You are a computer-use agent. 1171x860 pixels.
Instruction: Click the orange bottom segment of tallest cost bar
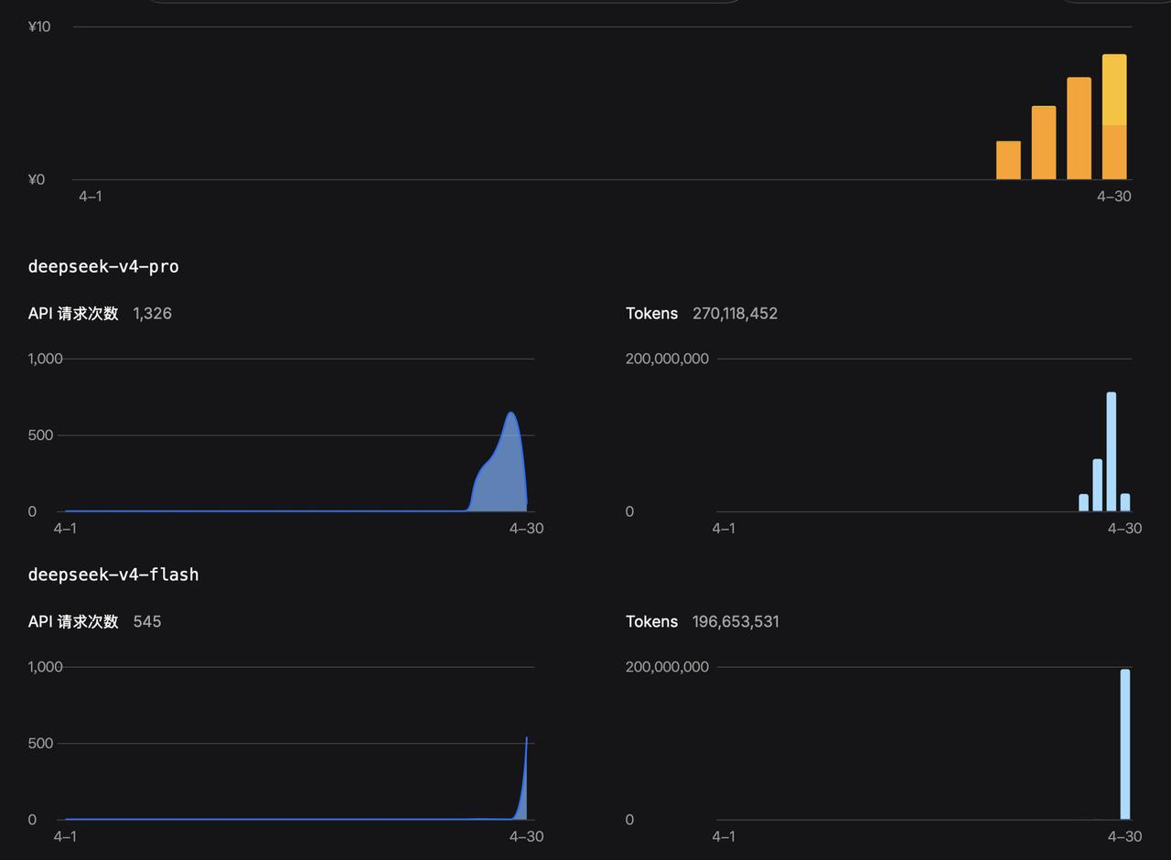[x=1114, y=153]
